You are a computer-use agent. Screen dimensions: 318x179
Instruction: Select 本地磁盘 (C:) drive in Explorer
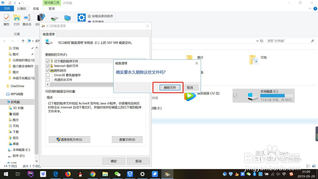click(x=263, y=95)
